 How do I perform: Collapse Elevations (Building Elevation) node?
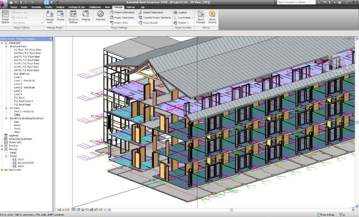pyautogui.click(x=6, y=118)
